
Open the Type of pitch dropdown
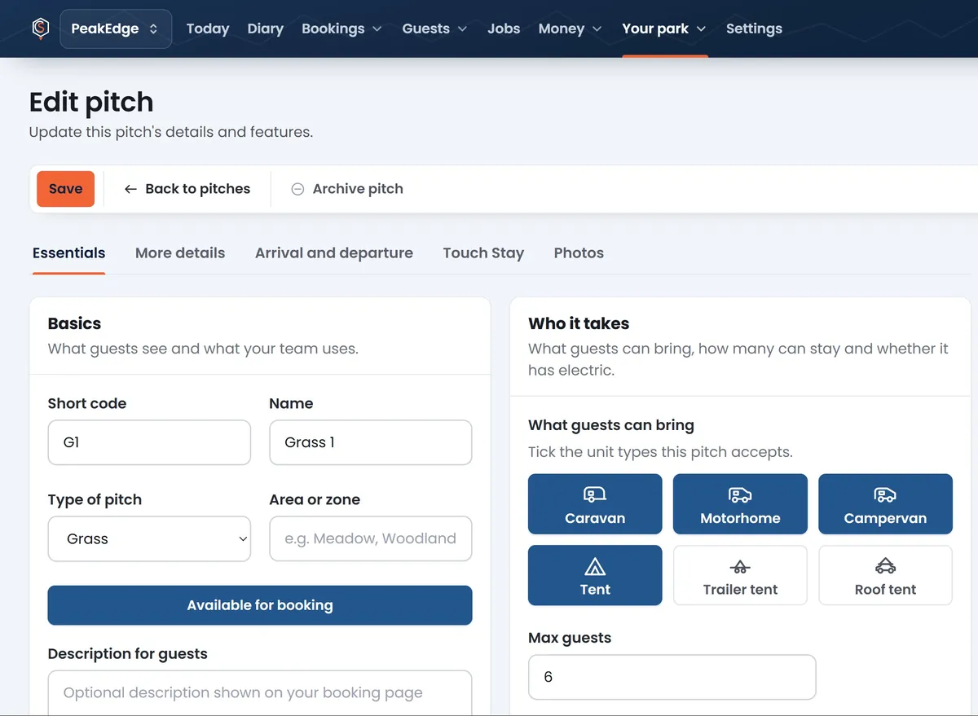coord(149,538)
